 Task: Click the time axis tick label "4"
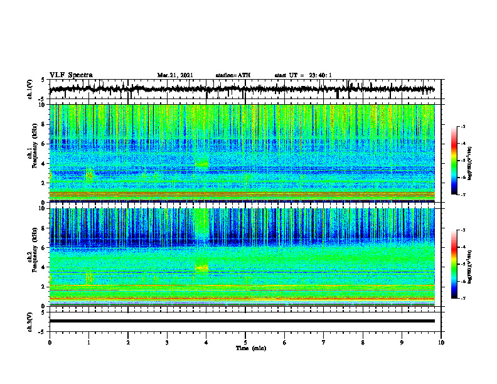206,343
